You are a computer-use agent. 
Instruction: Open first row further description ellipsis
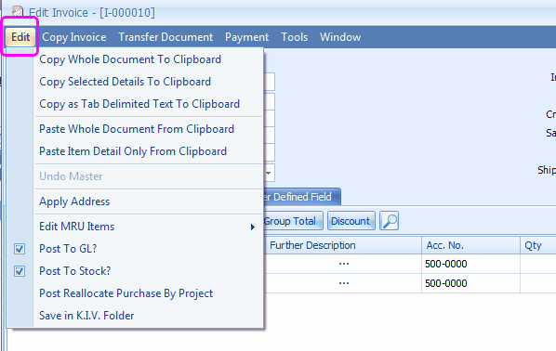[x=344, y=264]
